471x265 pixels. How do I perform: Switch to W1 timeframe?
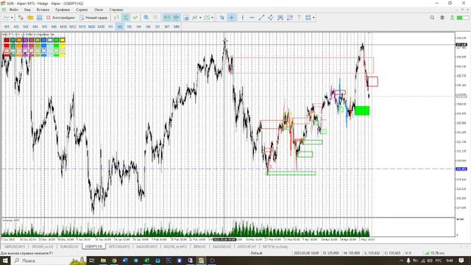pyautogui.click(x=167, y=26)
